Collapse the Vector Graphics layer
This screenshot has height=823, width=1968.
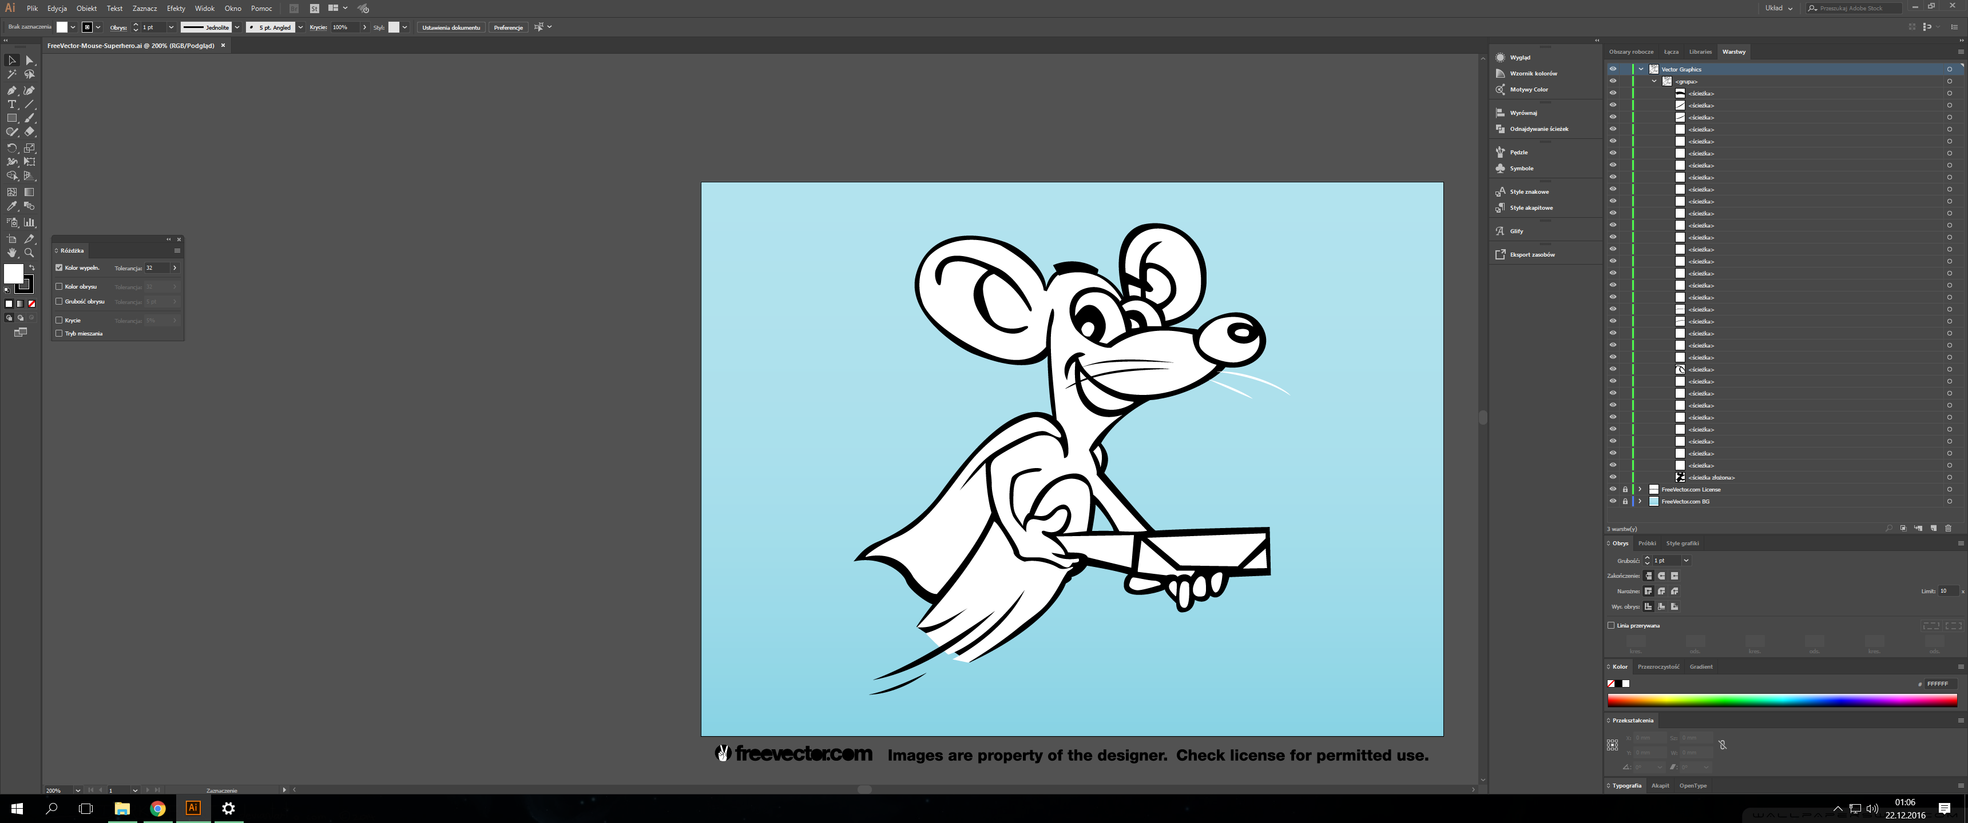click(x=1640, y=70)
